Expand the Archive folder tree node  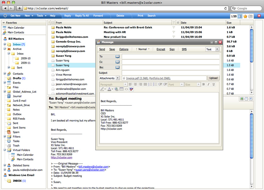coord(5,49)
